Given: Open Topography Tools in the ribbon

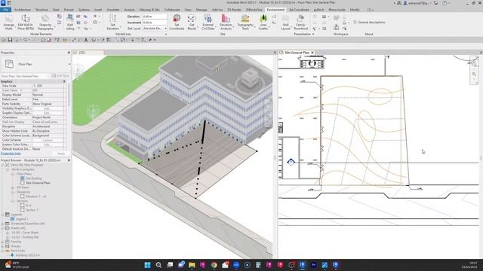Looking at the screenshot, I should [x=245, y=22].
